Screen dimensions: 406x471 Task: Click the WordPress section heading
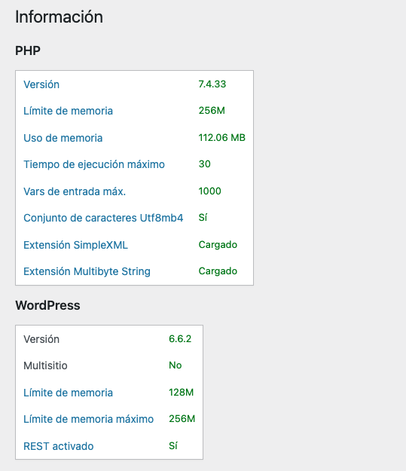click(x=47, y=305)
